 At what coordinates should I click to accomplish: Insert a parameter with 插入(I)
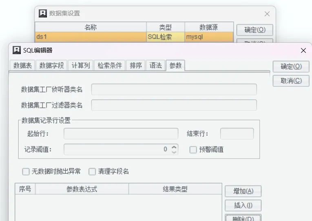coord(243,205)
